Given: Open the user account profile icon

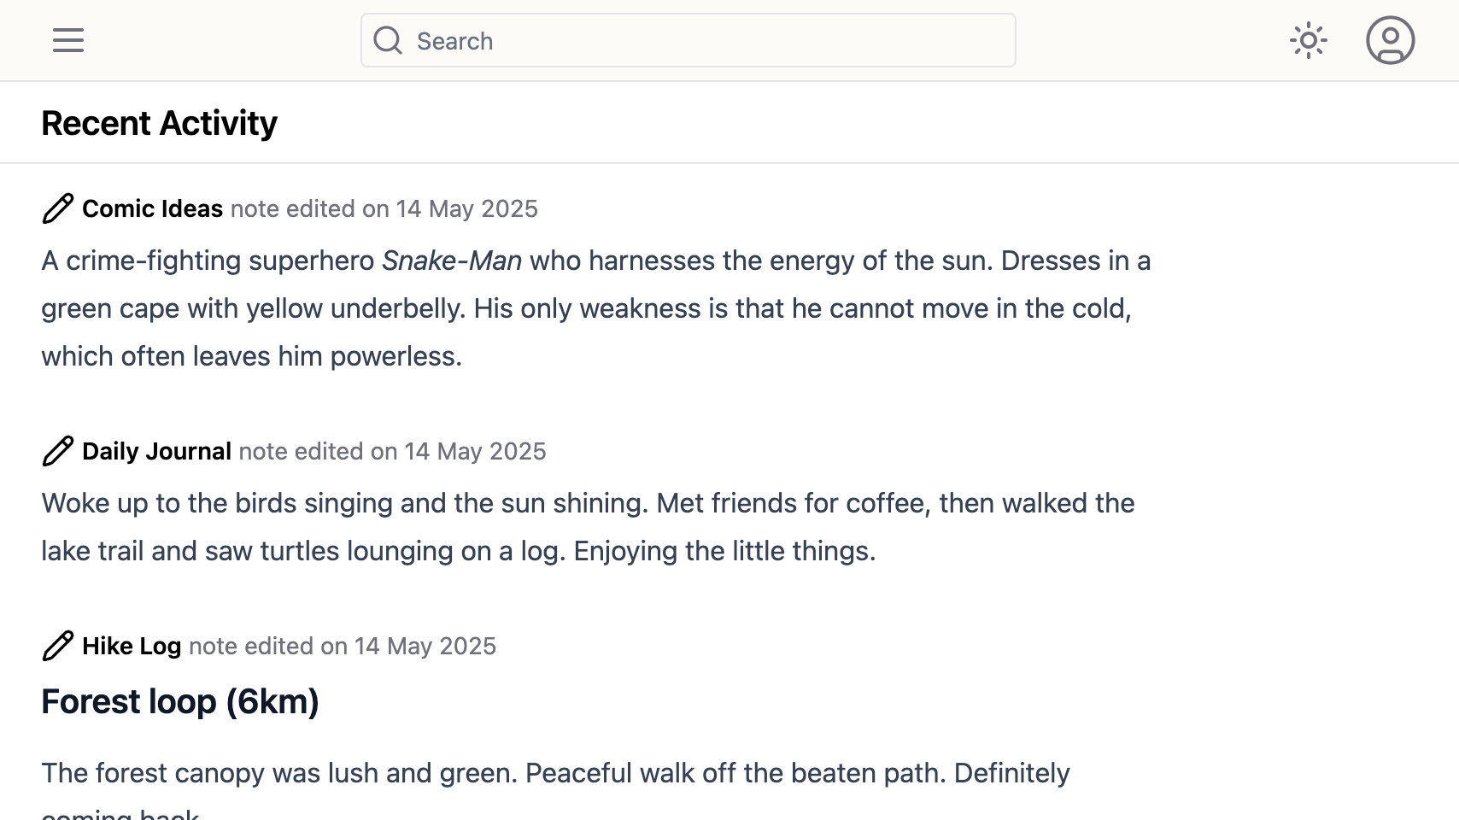Looking at the screenshot, I should point(1390,40).
